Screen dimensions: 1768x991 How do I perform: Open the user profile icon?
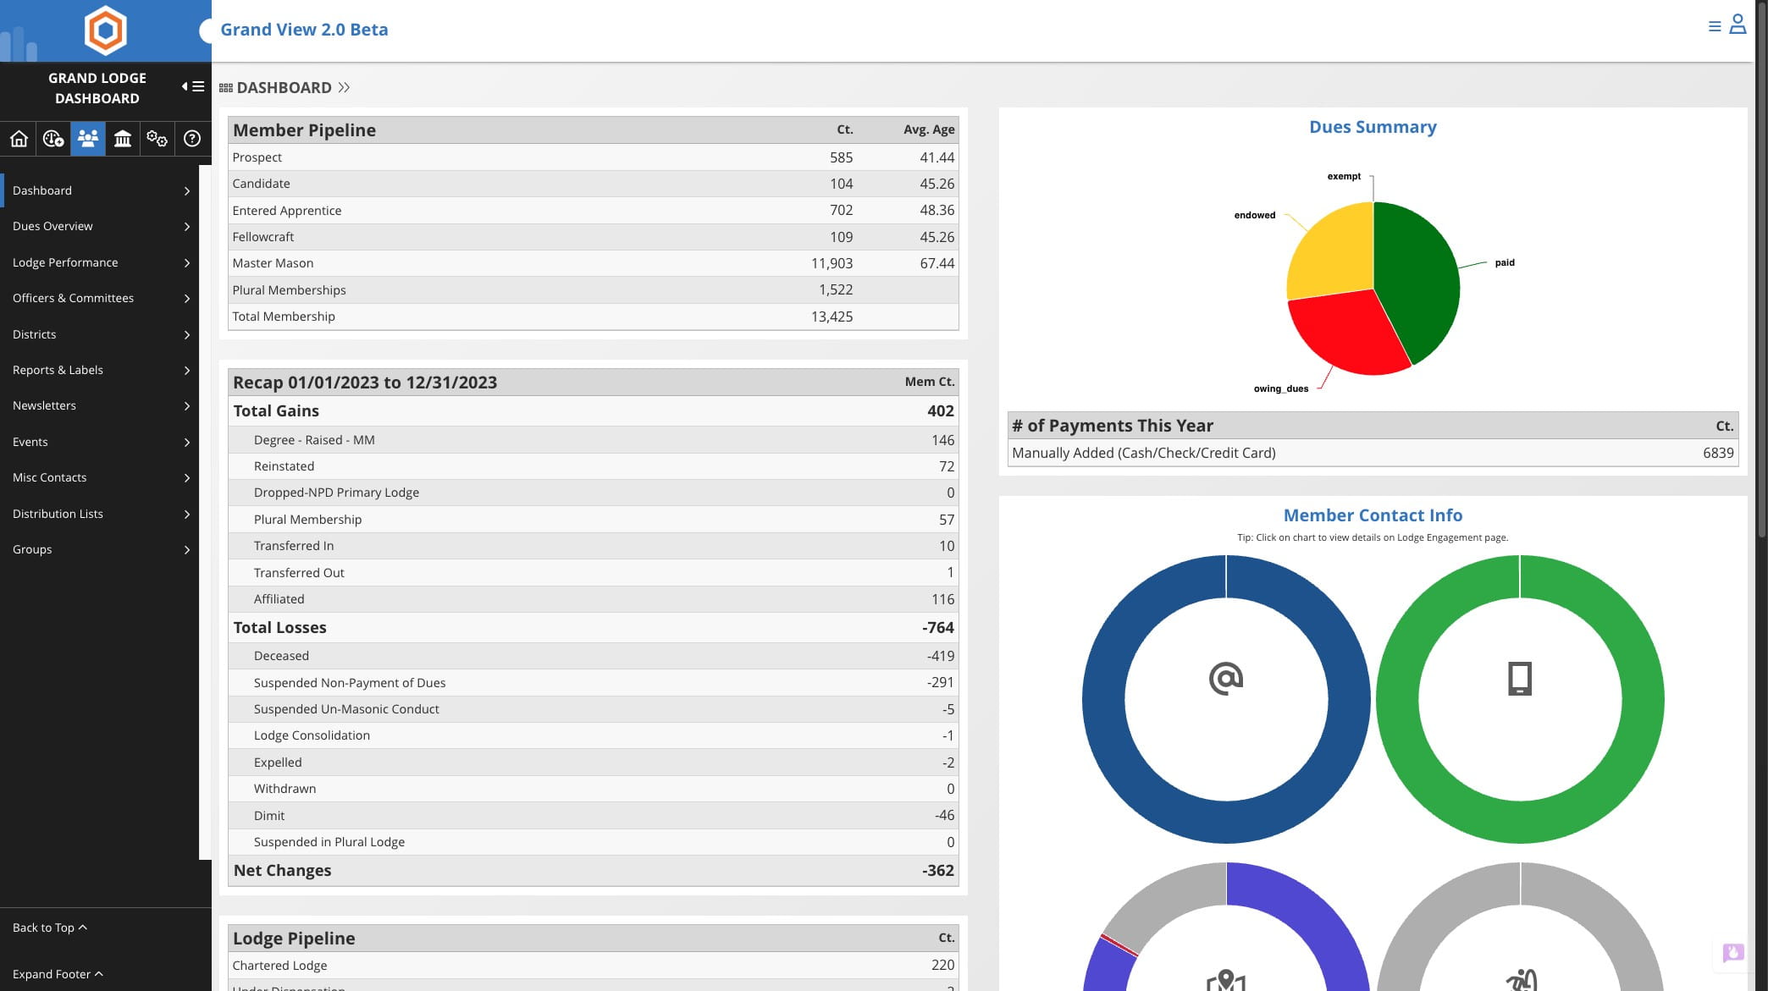click(1738, 24)
